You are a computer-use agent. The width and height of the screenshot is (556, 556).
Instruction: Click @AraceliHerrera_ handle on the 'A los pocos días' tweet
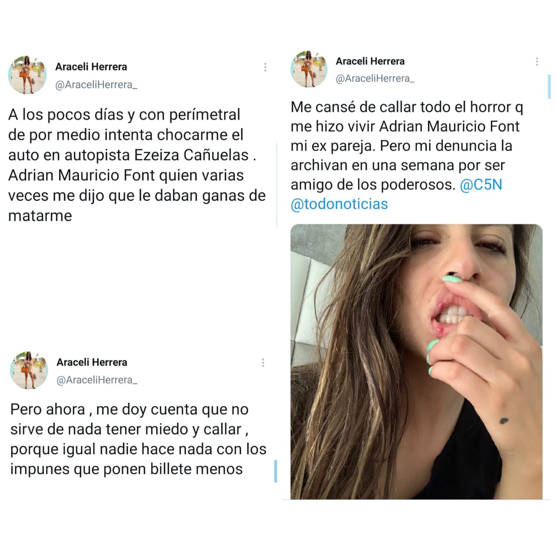pos(96,85)
